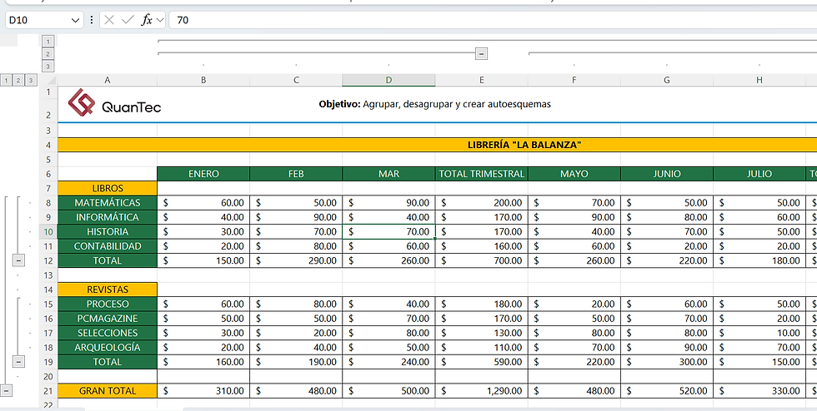Screen dimensions: 817x411
Task: Select column B header
Action: (203, 80)
